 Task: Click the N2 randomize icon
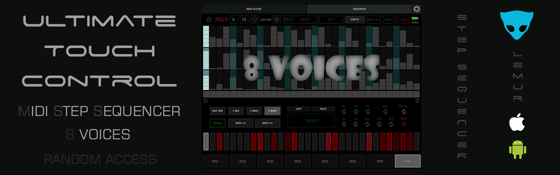click(x=356, y=112)
